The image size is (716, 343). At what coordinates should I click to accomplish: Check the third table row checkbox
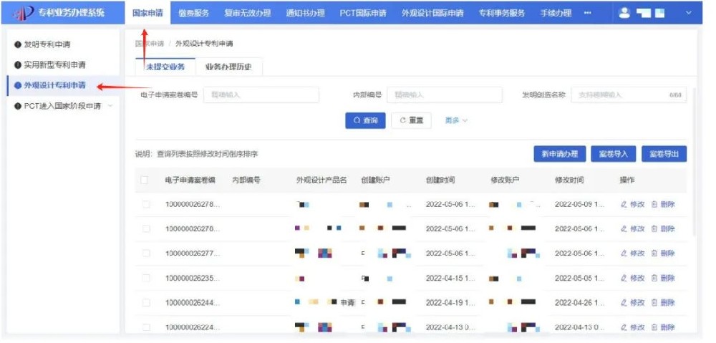point(146,253)
